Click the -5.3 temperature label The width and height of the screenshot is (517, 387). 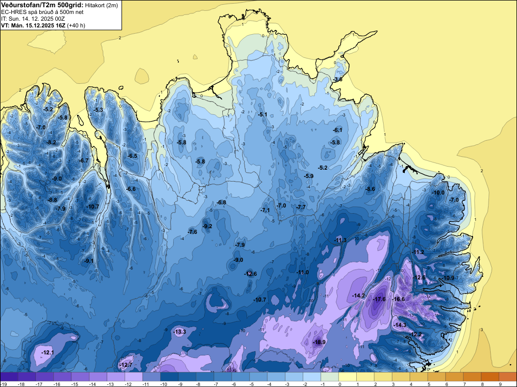[x=98, y=110]
